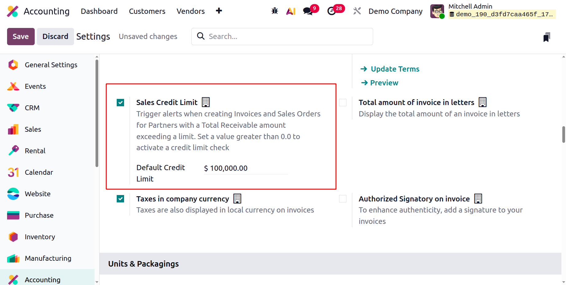Open the Demo Company switcher dropdown

[x=396, y=11]
